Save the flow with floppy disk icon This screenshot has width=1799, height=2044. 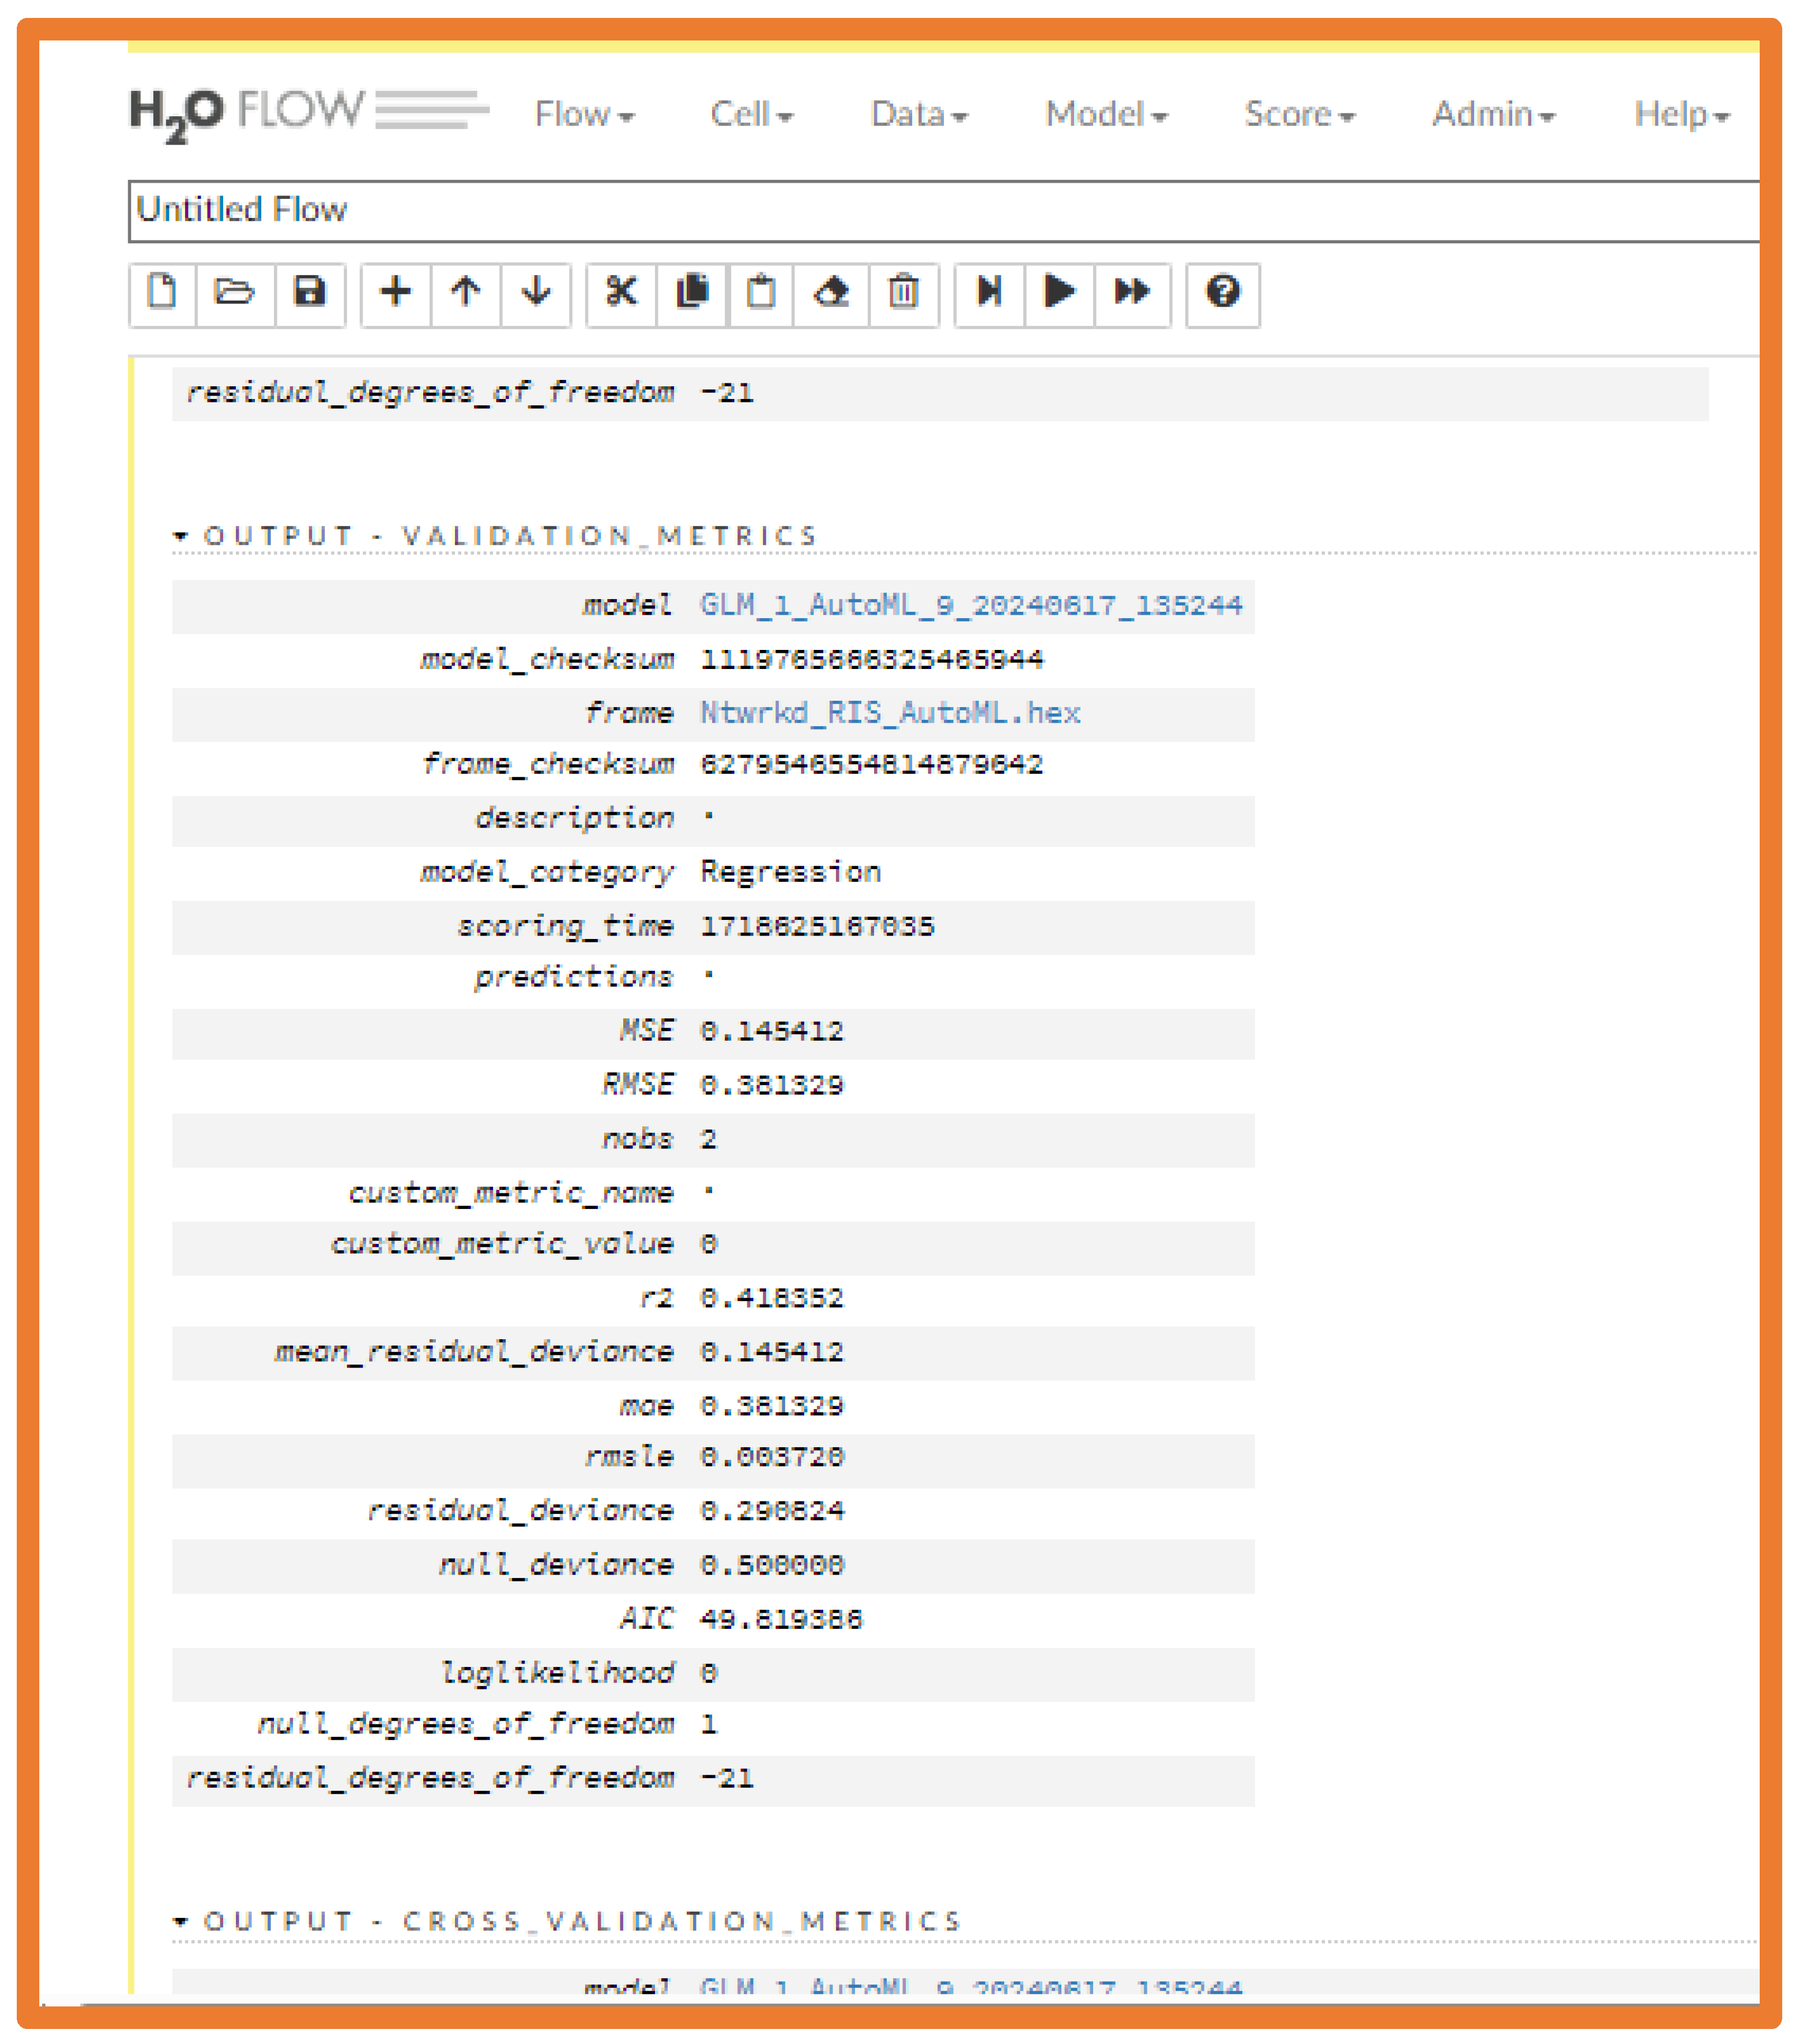pos(310,292)
